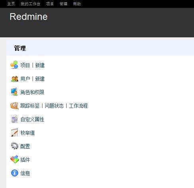Open the 插件 plugins link
Image resolution: width=194 pixels, height=188 pixels.
25,160
